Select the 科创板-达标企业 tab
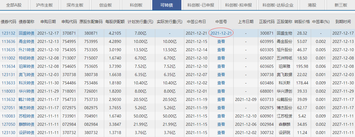Screen dimensions: 355x137 click(278, 5)
